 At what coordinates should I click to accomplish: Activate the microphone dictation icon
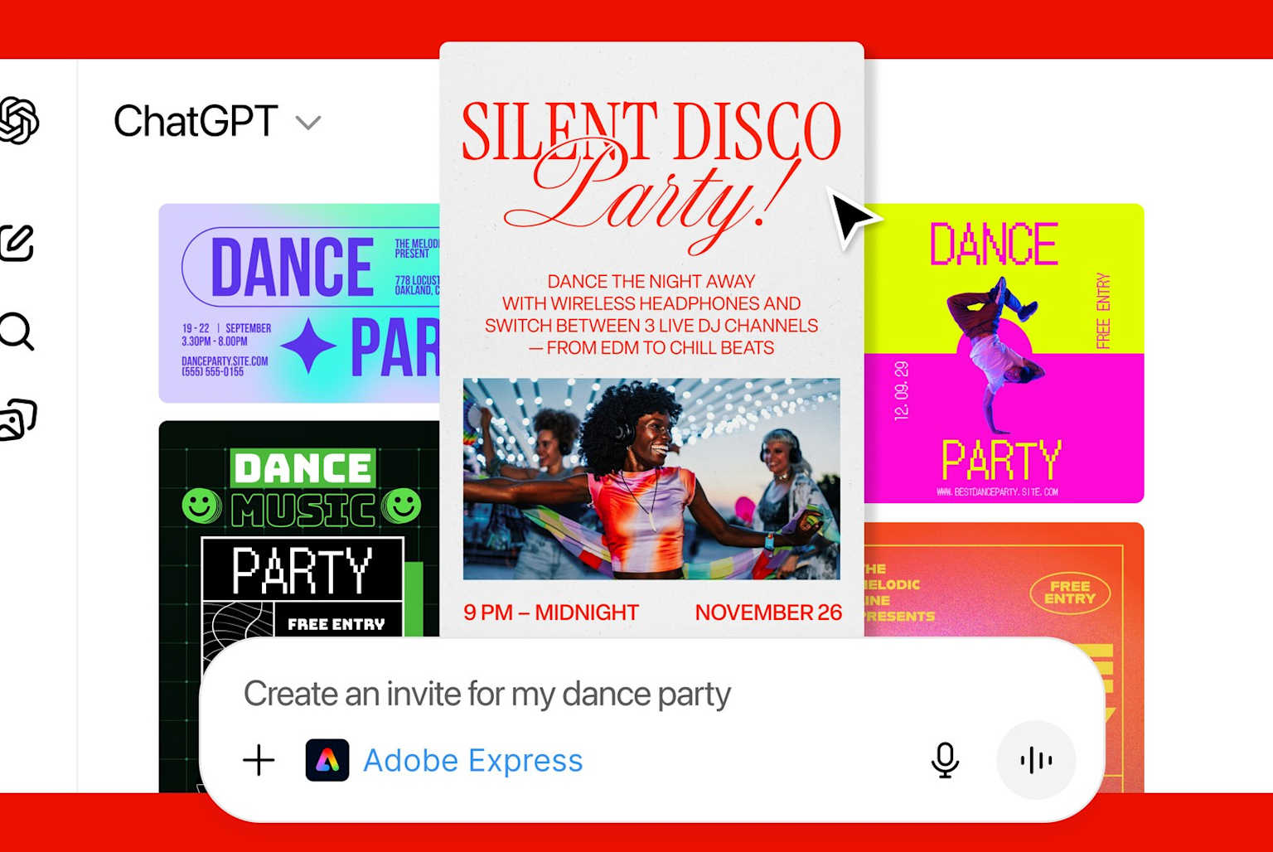coord(945,760)
